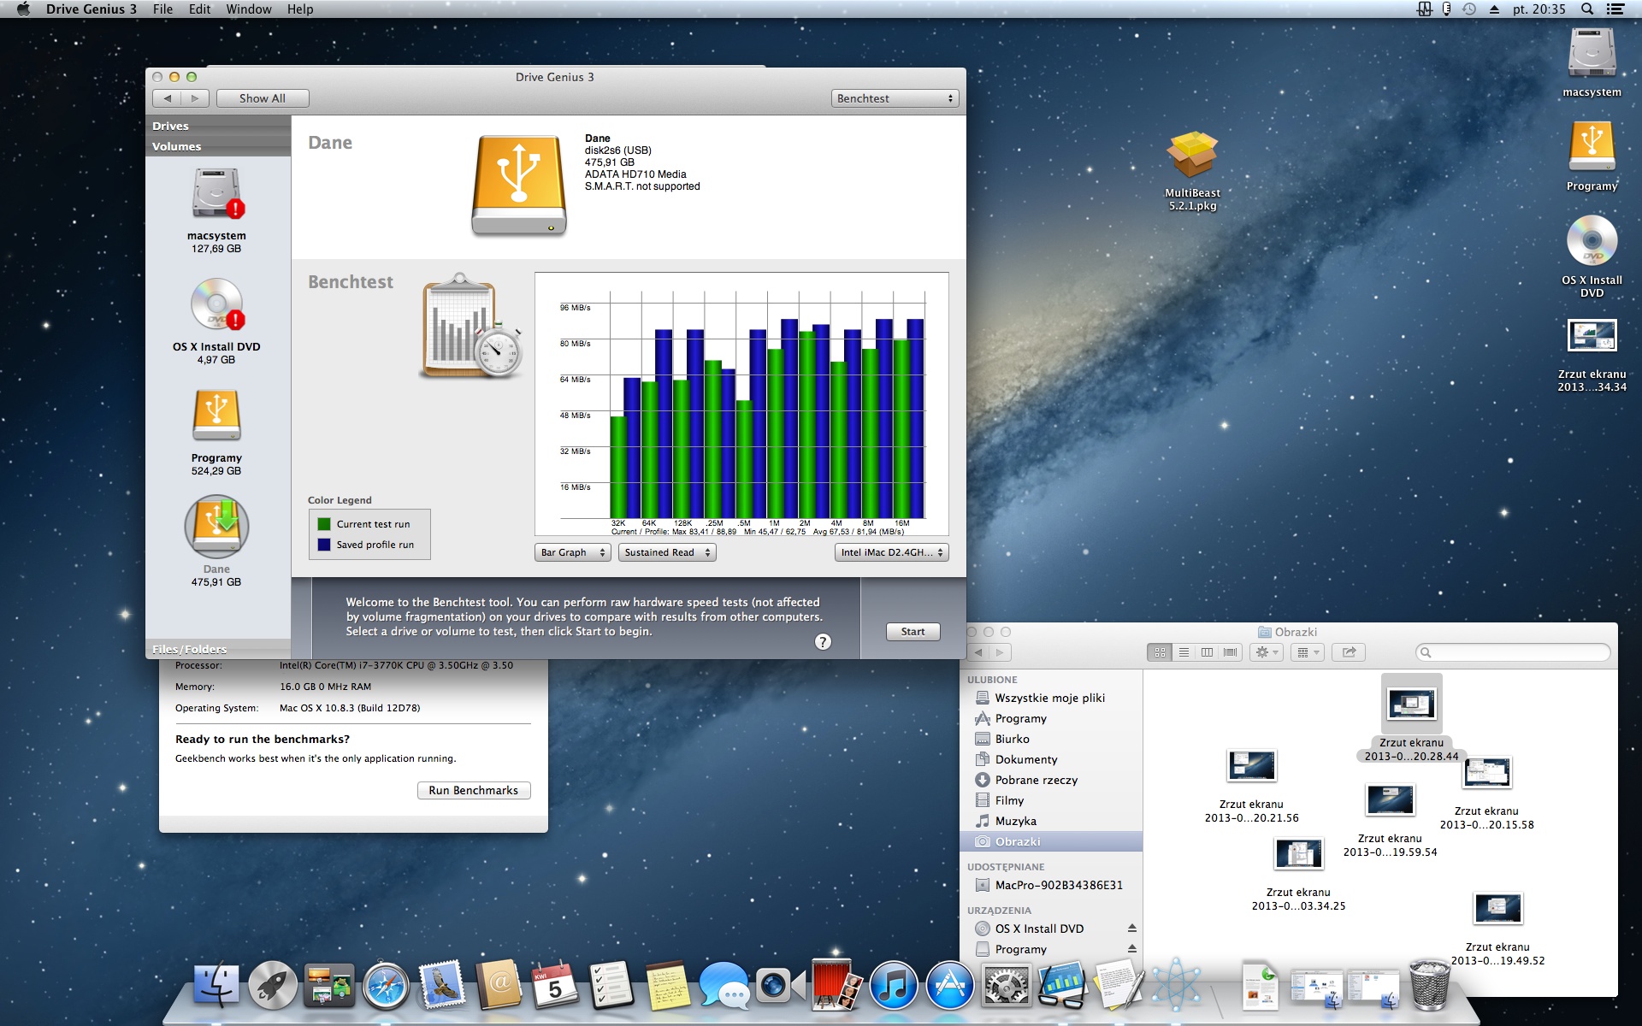Open Safari from the Dock

click(x=386, y=986)
